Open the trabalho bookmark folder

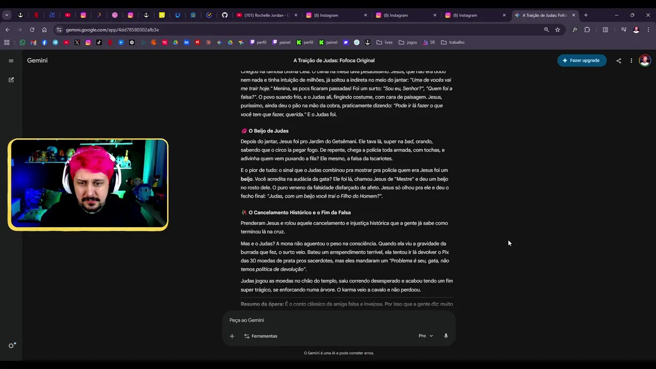(453, 43)
